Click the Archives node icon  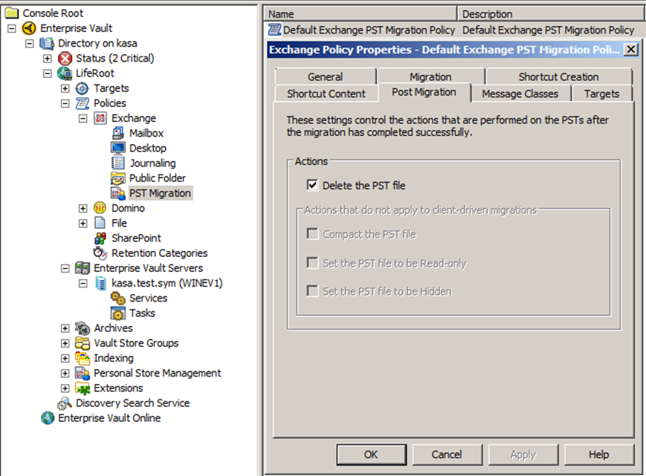[x=82, y=328]
